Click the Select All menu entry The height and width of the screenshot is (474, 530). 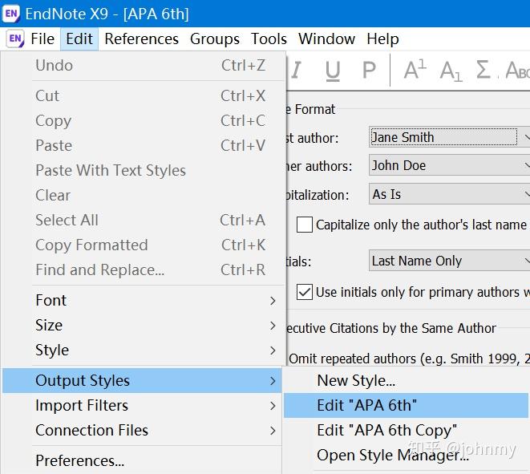(142, 220)
